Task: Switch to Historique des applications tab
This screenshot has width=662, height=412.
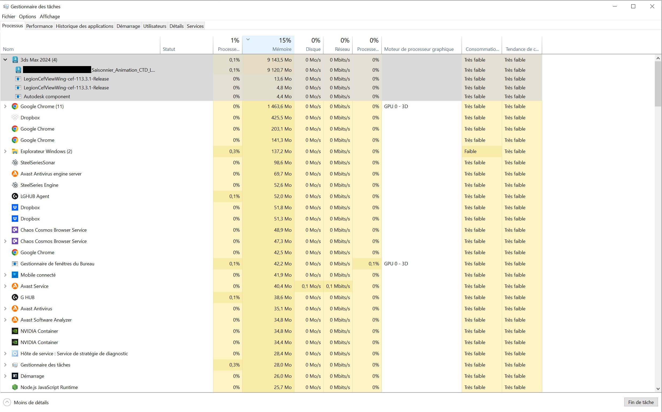Action: coord(84,26)
